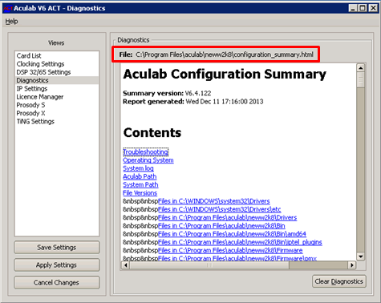381x303 pixels.
Task: Click the vertical scrollbar up arrow
Action: pos(360,68)
